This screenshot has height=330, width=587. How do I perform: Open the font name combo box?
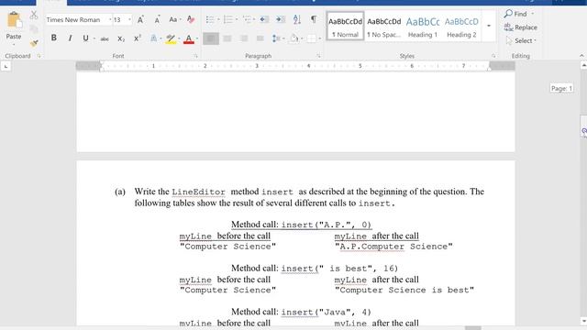click(79, 20)
